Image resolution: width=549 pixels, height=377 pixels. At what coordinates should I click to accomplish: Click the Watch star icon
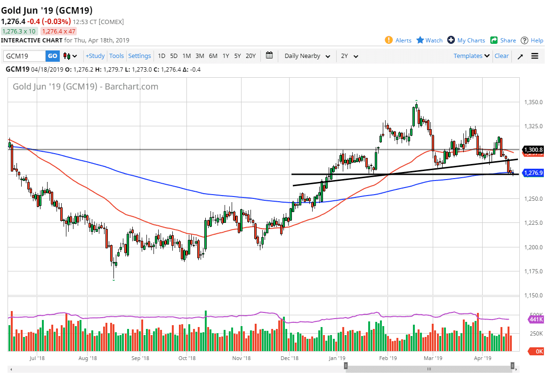tap(420, 40)
